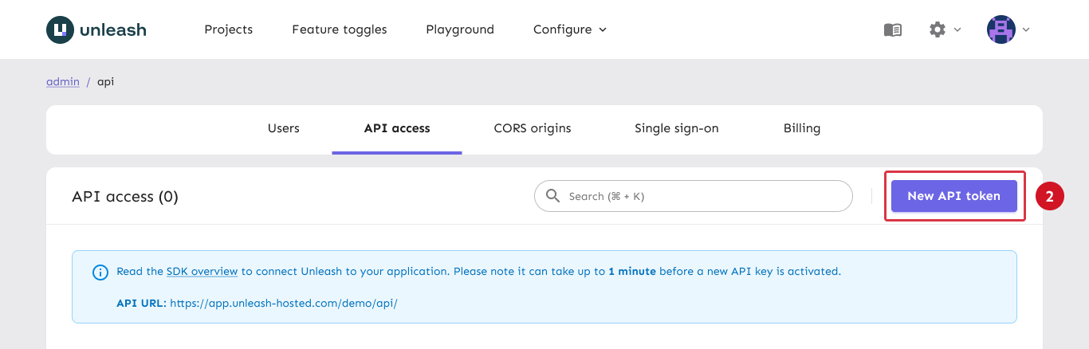1089x349 pixels.
Task: Click the search magnifier icon
Action: click(552, 196)
